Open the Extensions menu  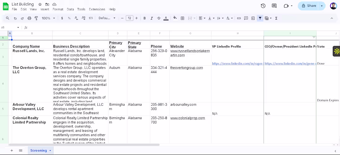click(x=97, y=9)
